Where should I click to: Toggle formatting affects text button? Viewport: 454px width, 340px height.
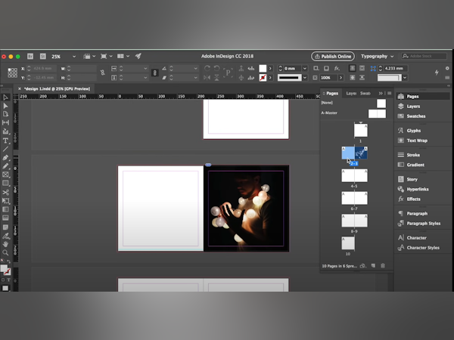pos(8,280)
